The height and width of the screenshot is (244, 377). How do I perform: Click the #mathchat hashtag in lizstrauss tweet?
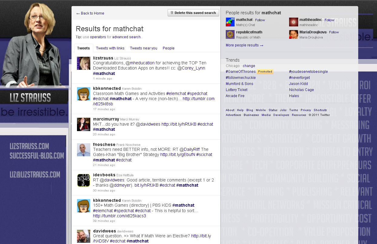pos(104,73)
